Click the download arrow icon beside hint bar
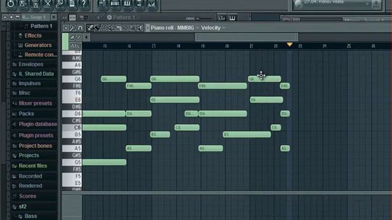This screenshot has height=220, width=392. (376, 4)
